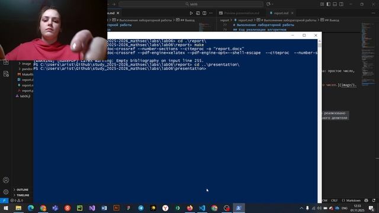The image size is (379, 213).
Task: Switch to PowerShell taskbar icon
Action: 239,208
